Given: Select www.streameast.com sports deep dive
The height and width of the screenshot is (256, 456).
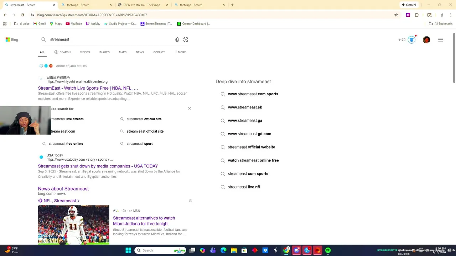Looking at the screenshot, I should 253,94.
